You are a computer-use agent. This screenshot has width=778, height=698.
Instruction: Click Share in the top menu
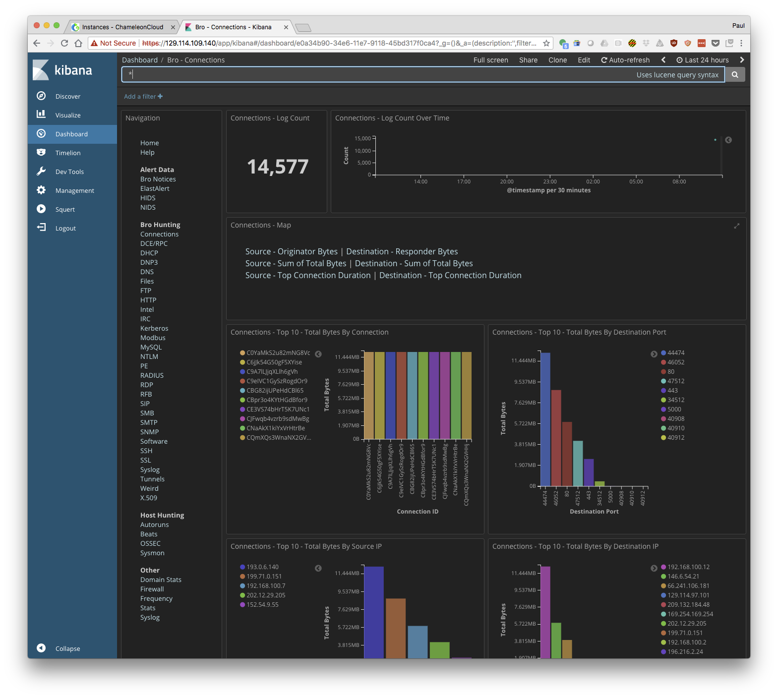(x=529, y=59)
